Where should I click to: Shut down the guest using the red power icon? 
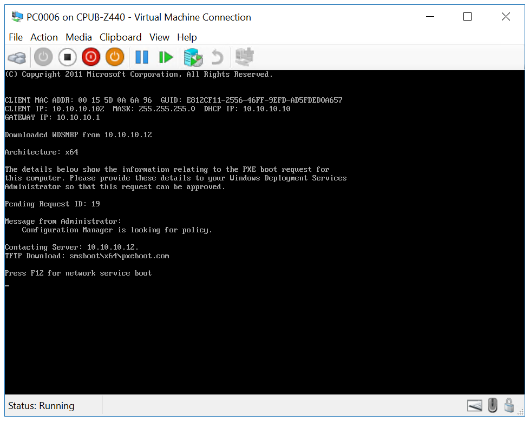(90, 57)
